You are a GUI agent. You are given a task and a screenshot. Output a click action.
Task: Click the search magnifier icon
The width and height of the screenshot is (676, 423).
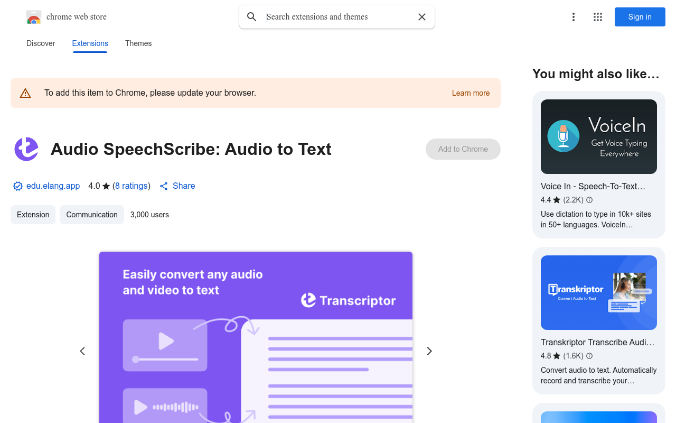[252, 17]
